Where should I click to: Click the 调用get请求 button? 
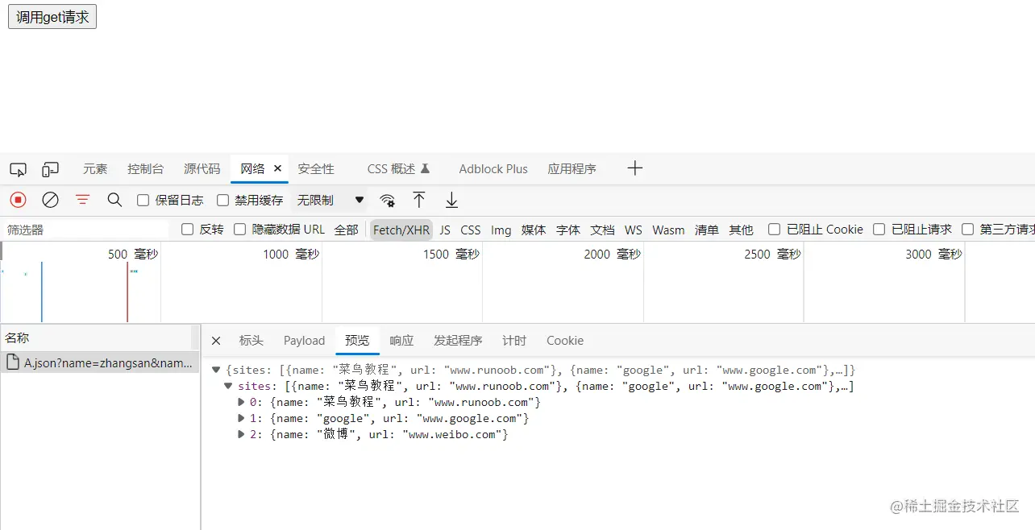[52, 16]
